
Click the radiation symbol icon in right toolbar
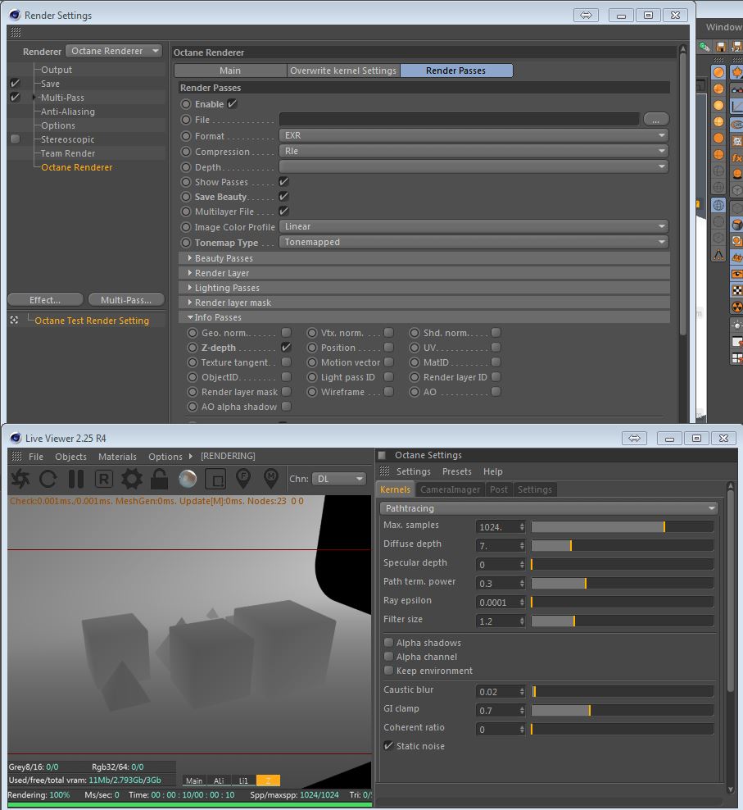736,307
